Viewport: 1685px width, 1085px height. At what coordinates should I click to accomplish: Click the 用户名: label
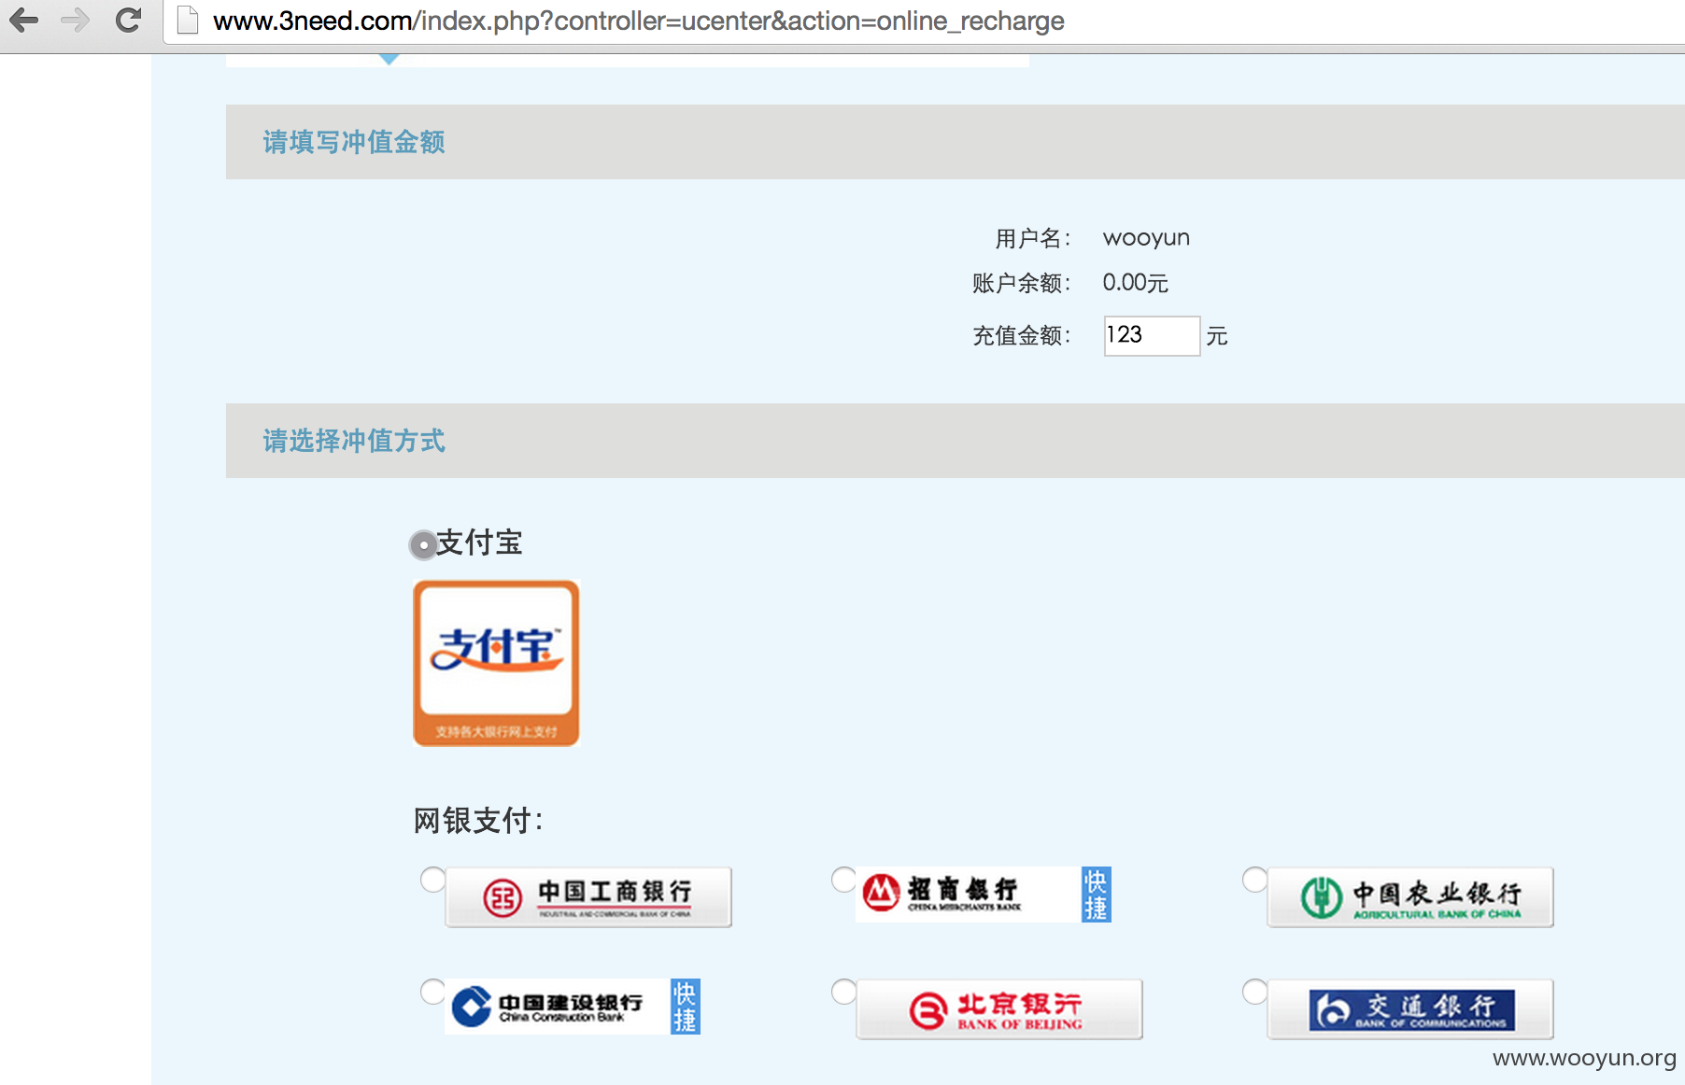pos(1033,238)
